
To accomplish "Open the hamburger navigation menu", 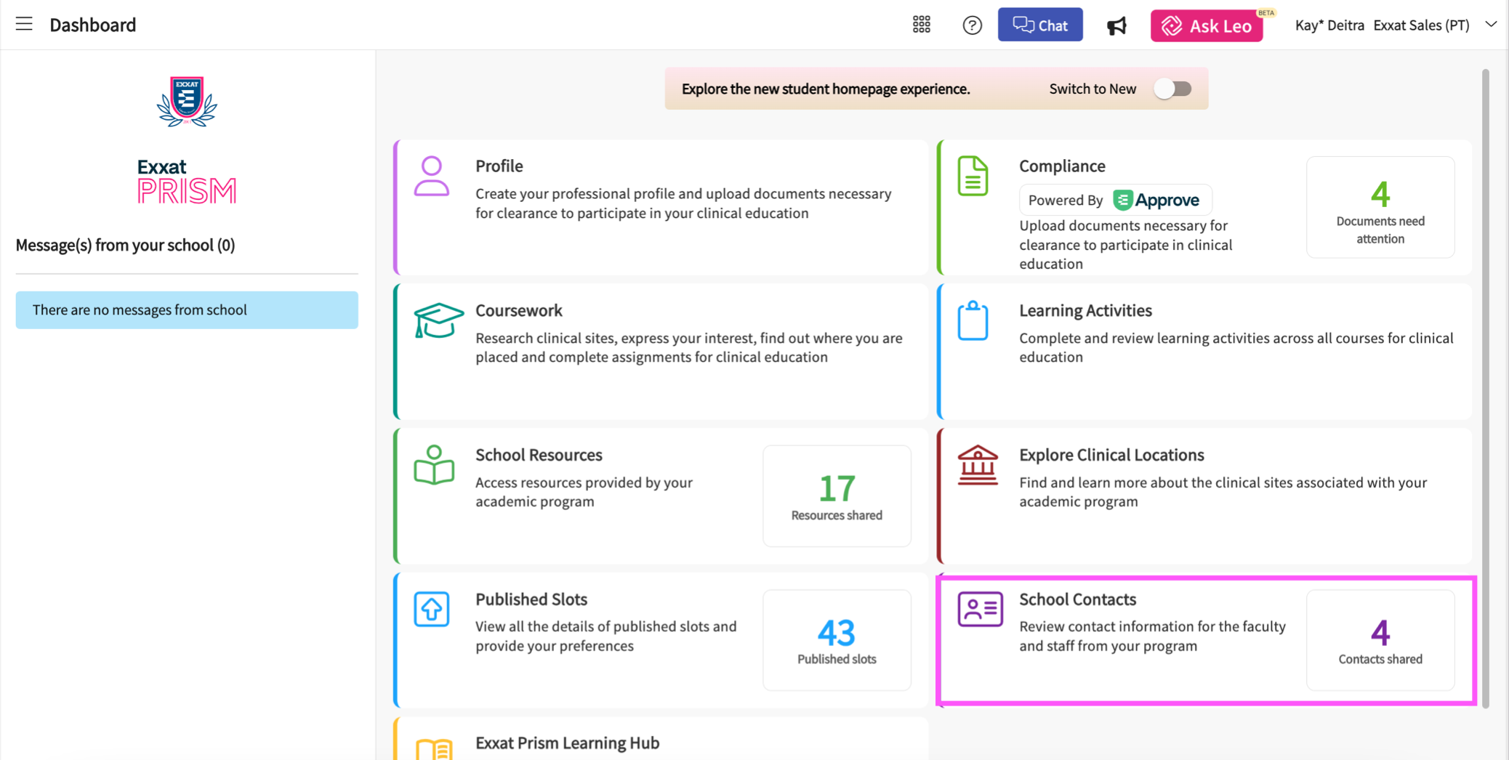I will coord(24,24).
